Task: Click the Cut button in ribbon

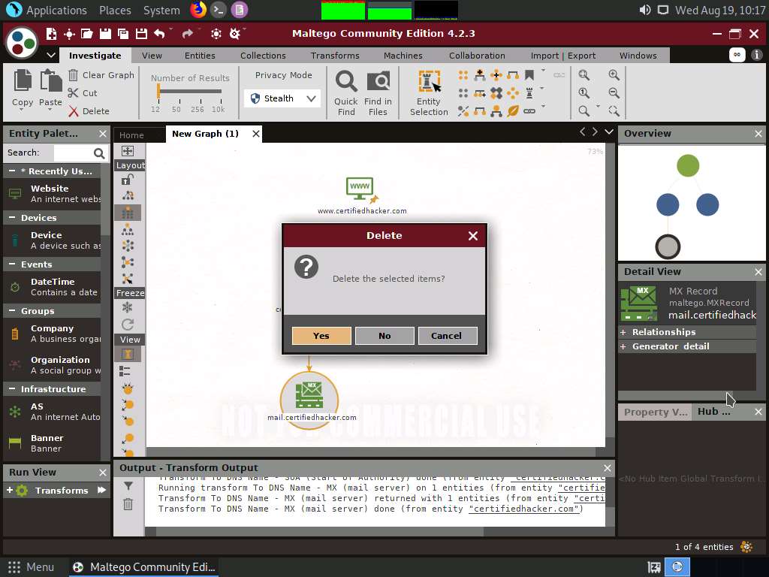Action: coord(83,93)
